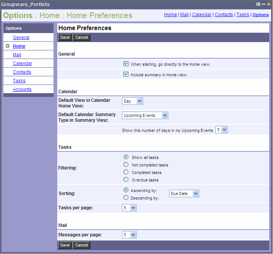This screenshot has width=273, height=254.
Task: Open the Upcoming Events days number dropdown
Action: click(221, 130)
